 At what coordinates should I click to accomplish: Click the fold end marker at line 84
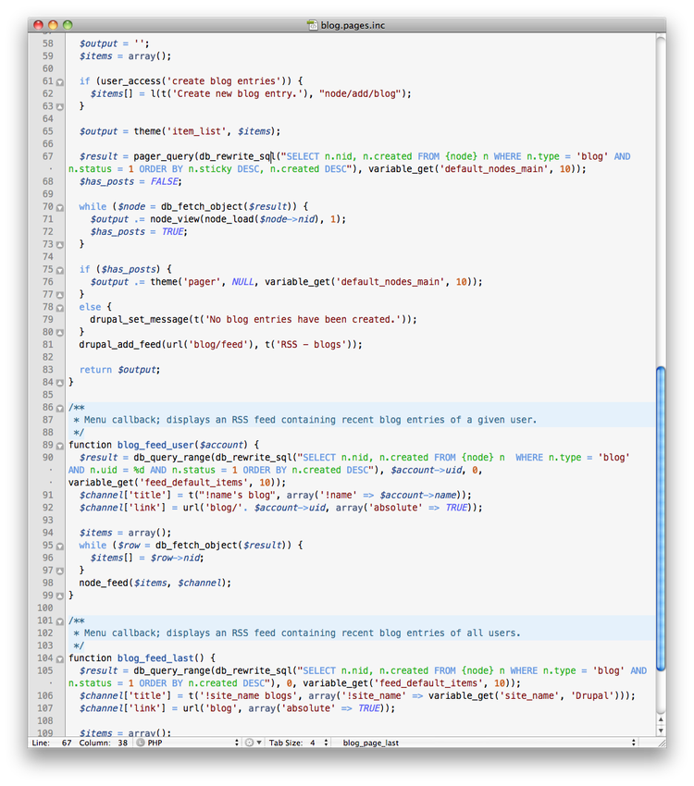[59, 383]
